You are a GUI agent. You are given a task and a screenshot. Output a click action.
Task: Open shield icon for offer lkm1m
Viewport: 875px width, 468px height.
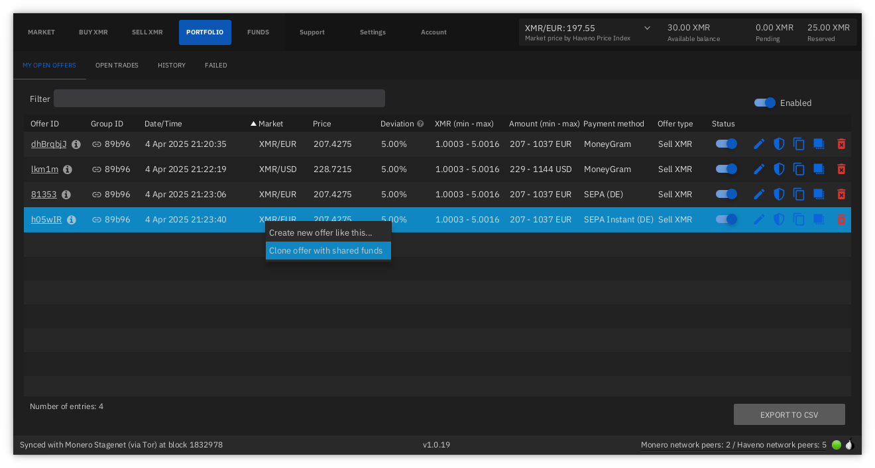[779, 169]
